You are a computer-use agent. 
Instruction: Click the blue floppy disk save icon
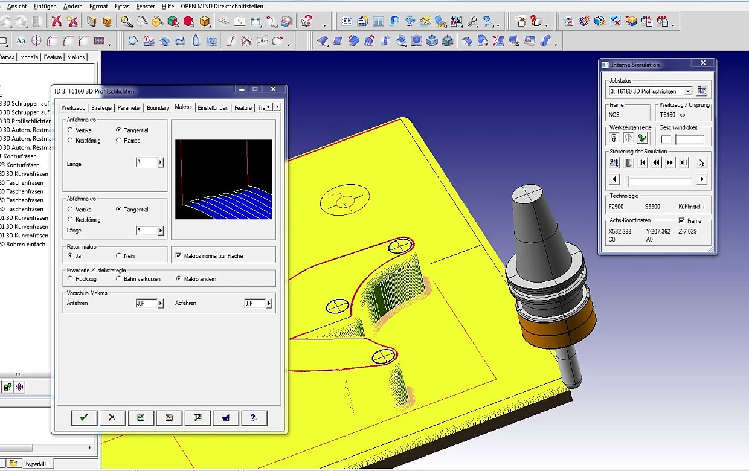coord(225,417)
